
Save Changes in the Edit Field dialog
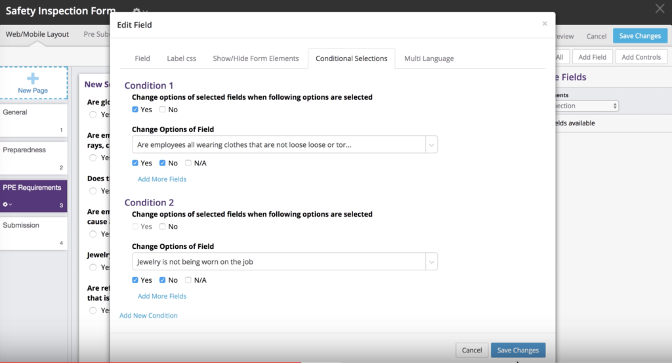tap(518, 350)
